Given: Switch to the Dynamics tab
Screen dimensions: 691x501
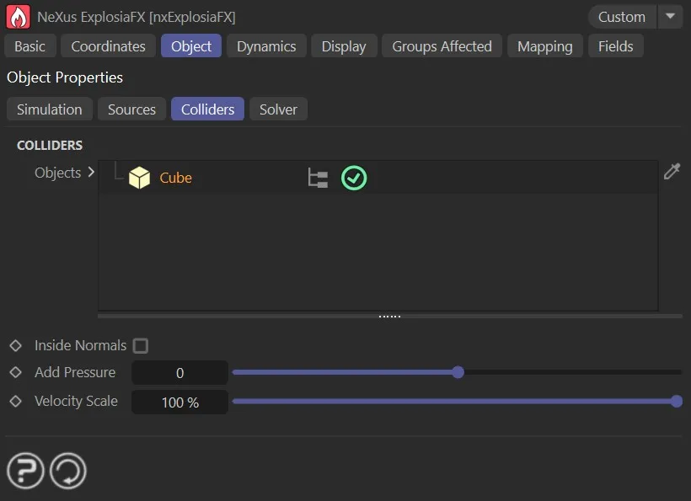Looking at the screenshot, I should [x=266, y=46].
